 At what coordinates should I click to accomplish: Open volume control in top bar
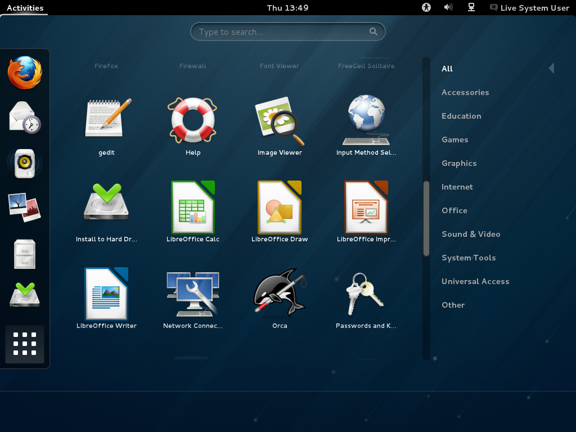(448, 7)
